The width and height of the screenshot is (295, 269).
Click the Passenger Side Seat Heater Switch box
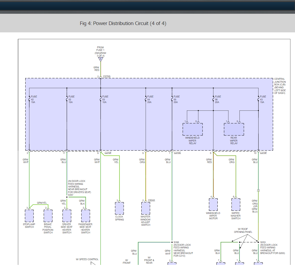point(86,216)
